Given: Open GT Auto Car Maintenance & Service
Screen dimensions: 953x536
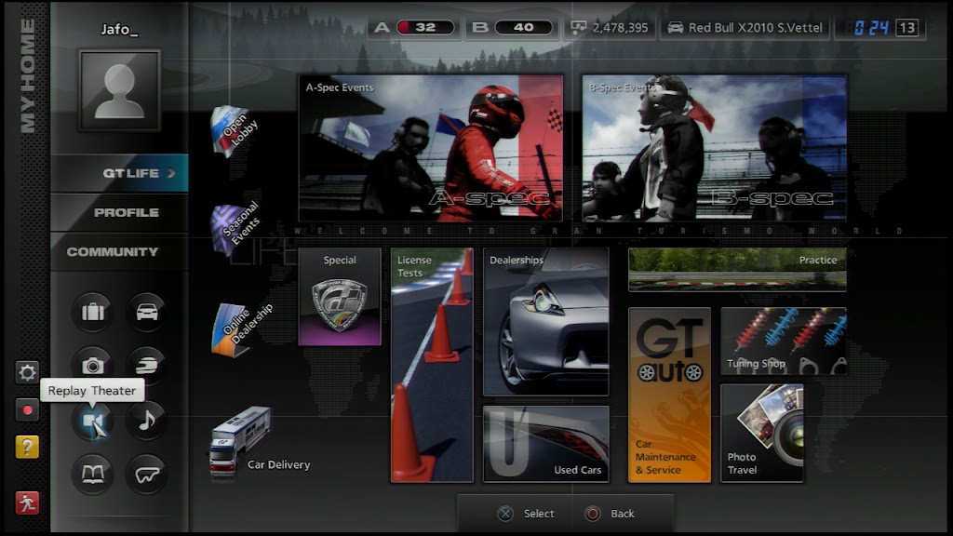Looking at the screenshot, I should (669, 395).
